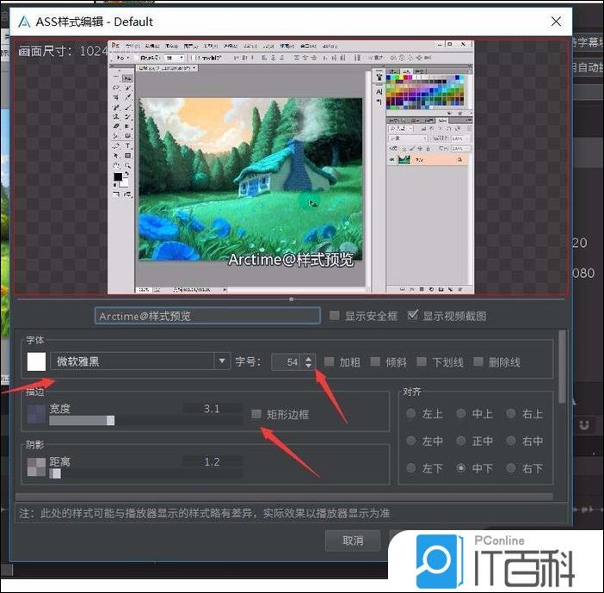
Task: Open the shadow color swatch beside 距离
Action: [x=36, y=467]
